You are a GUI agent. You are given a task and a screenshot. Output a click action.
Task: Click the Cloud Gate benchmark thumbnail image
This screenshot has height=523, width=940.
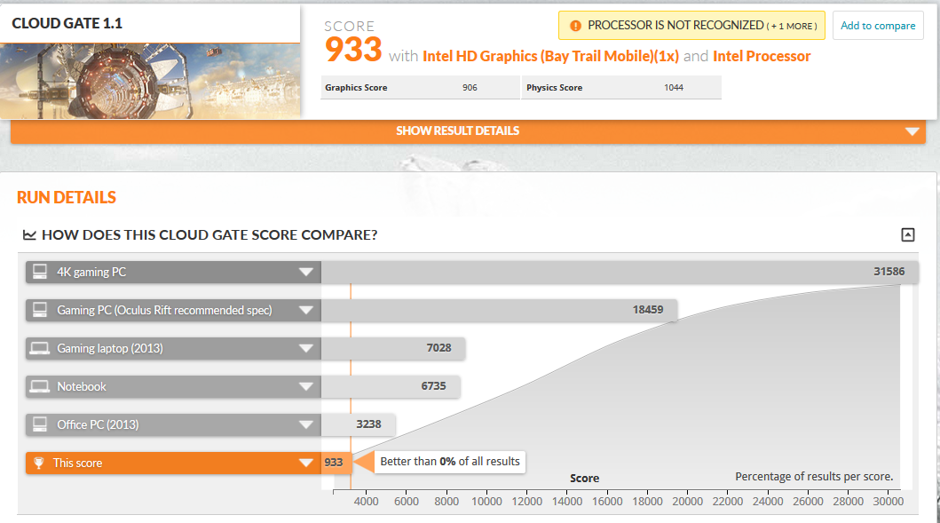(150, 81)
